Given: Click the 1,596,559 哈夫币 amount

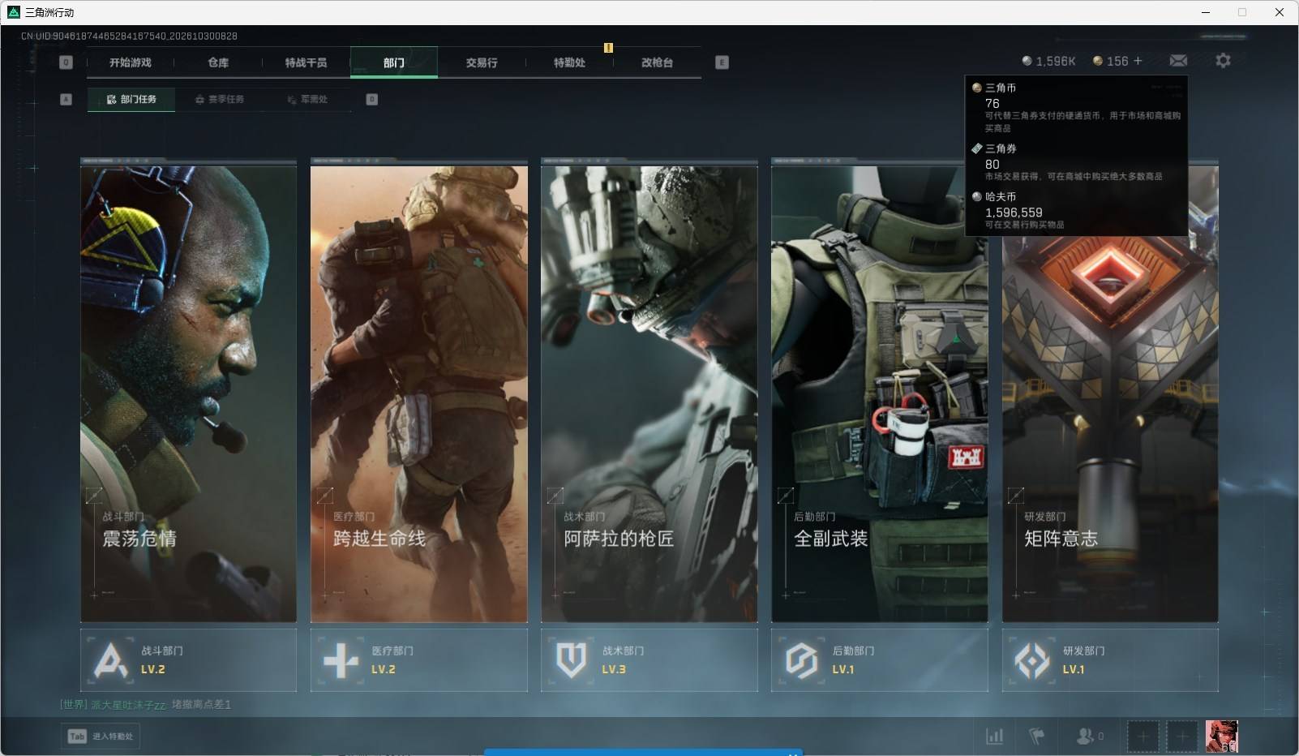Looking at the screenshot, I should tap(1014, 213).
